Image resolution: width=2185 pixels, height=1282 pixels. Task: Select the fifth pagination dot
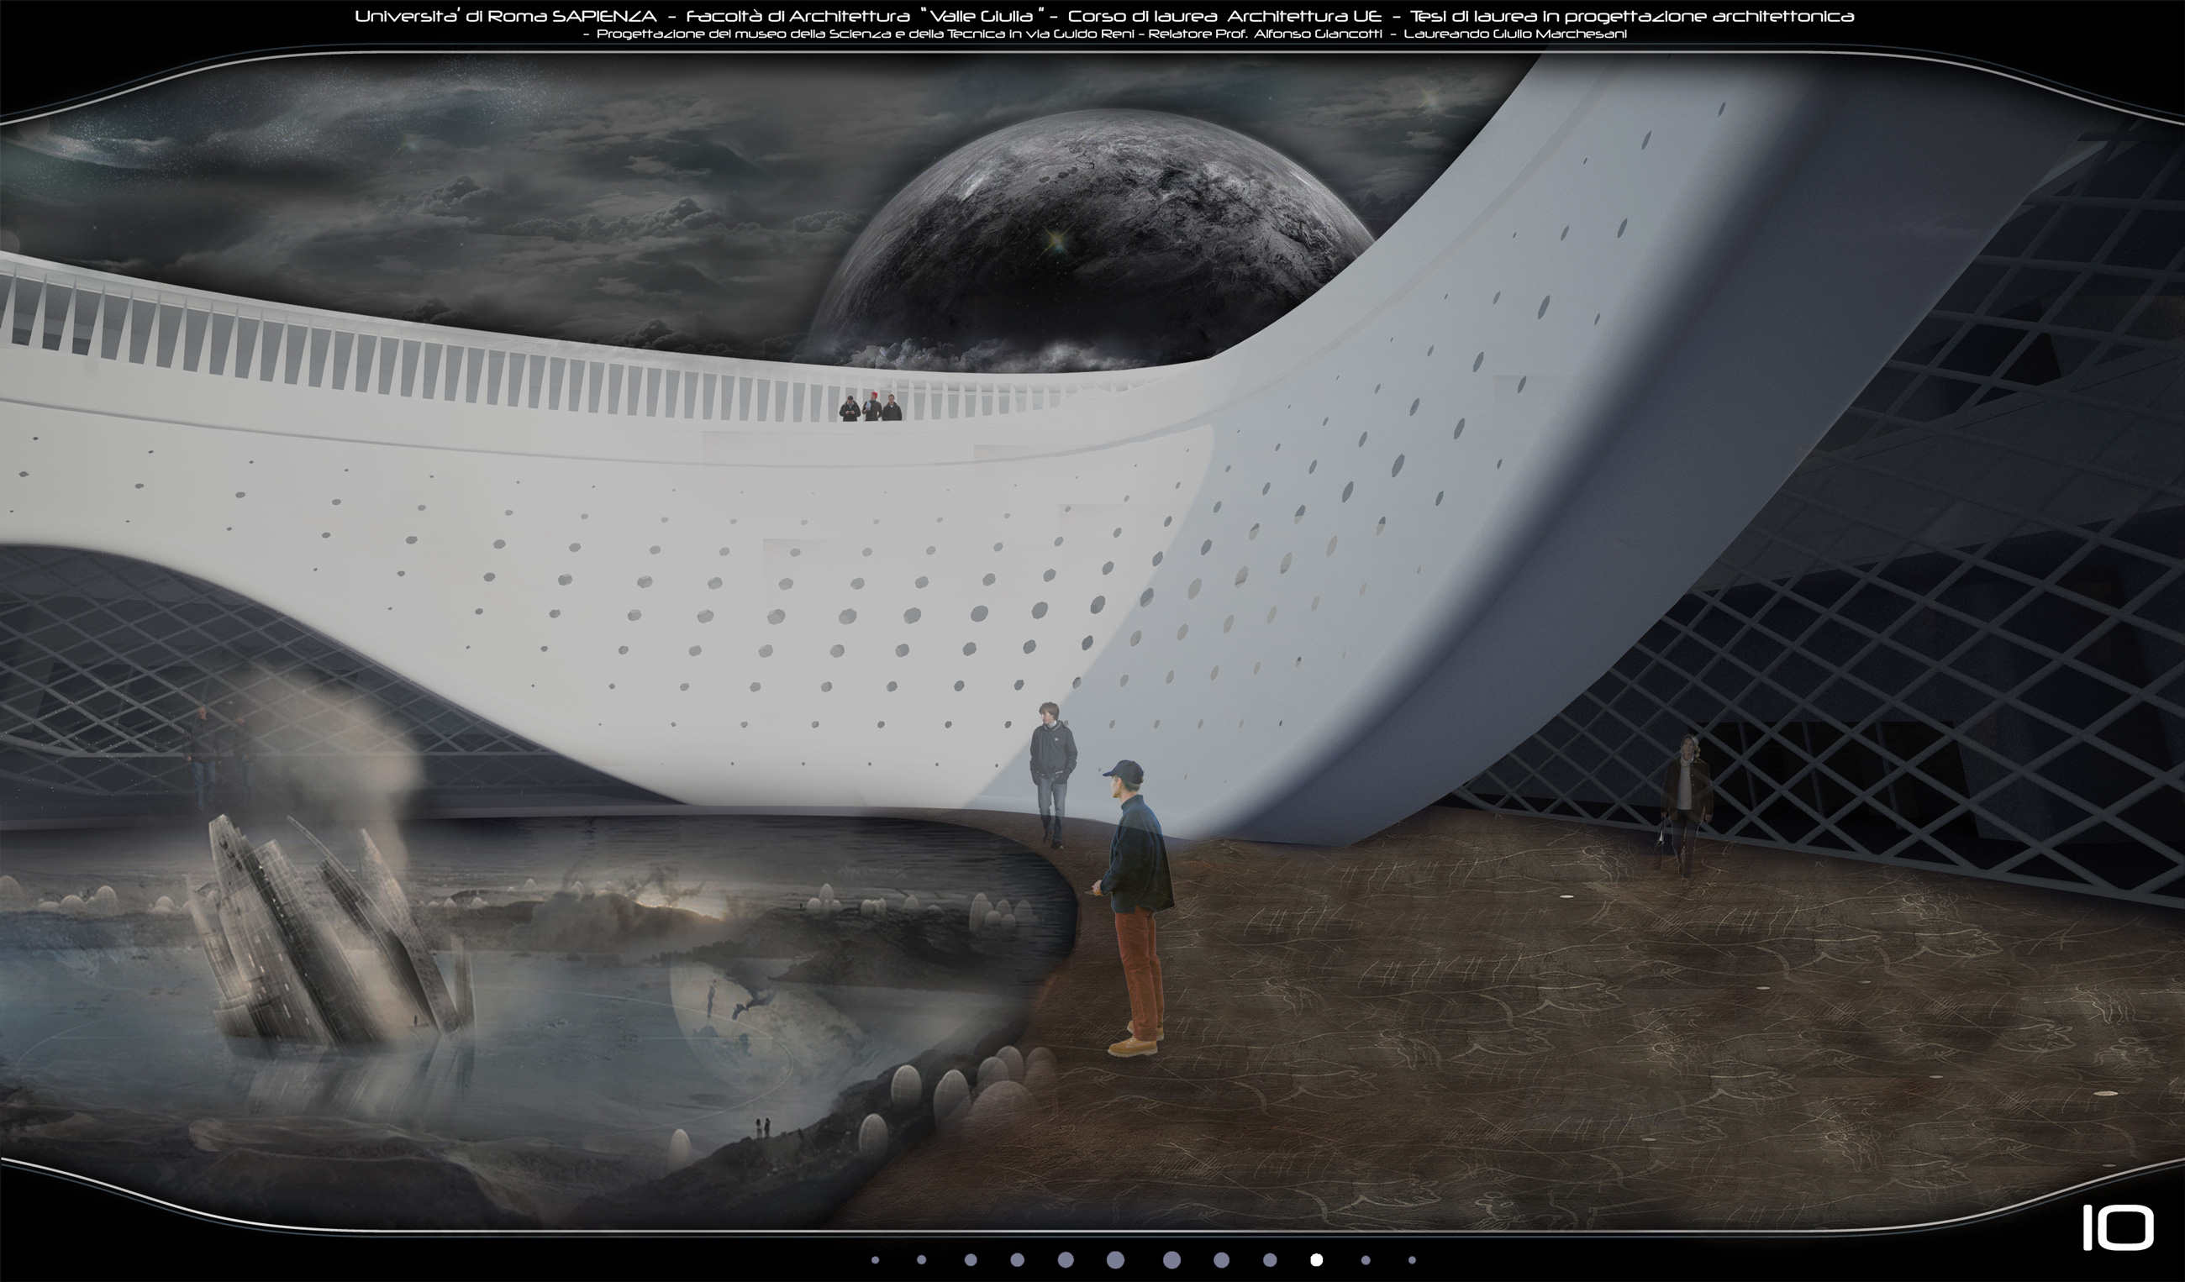(1066, 1260)
